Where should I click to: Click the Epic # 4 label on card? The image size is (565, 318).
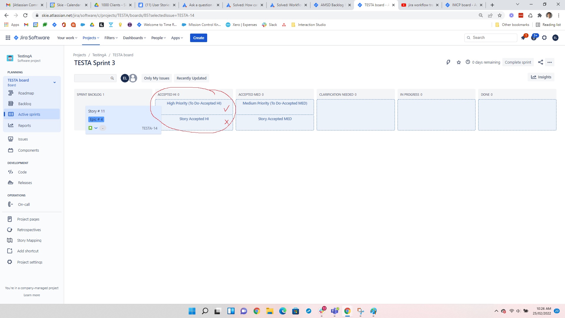[x=96, y=119]
